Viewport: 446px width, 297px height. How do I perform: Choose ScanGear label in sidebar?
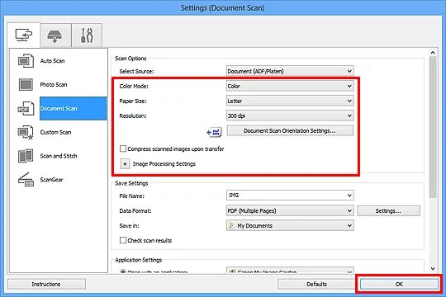(51, 180)
